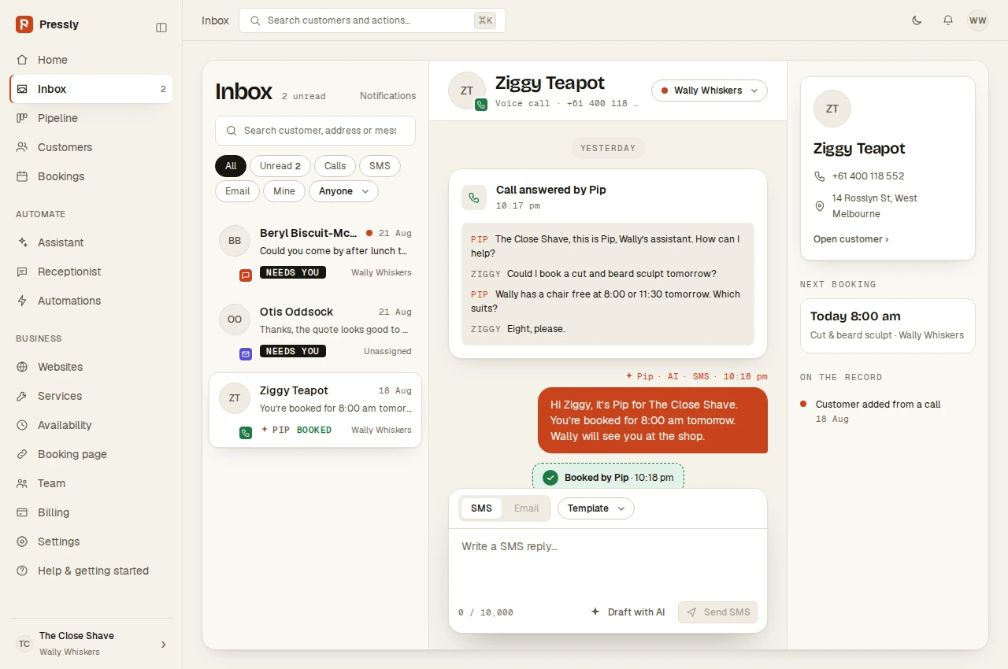The width and height of the screenshot is (1008, 669).
Task: Toggle the Mine filter chip
Action: pos(284,191)
